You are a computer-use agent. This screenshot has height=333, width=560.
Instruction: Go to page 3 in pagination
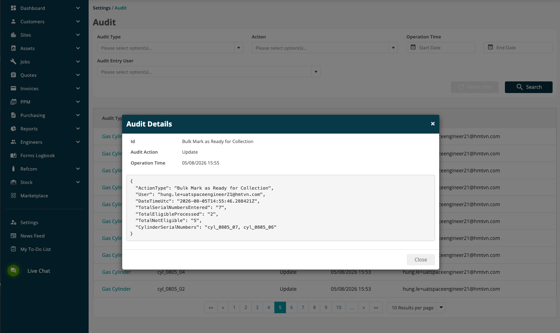tap(257, 307)
